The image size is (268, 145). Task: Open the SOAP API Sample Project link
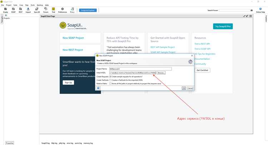tap(163, 52)
